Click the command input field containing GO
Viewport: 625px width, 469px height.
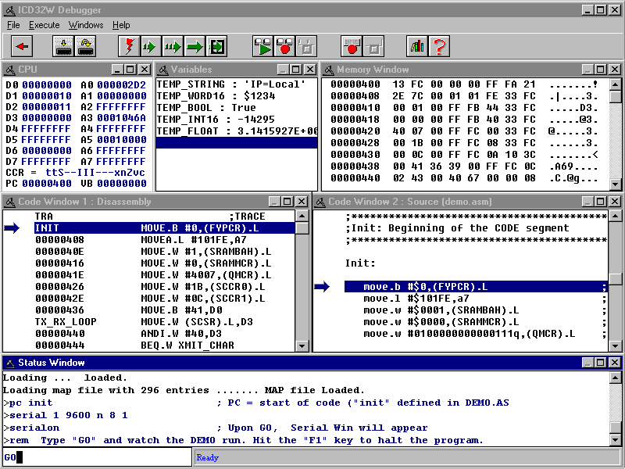(97, 457)
